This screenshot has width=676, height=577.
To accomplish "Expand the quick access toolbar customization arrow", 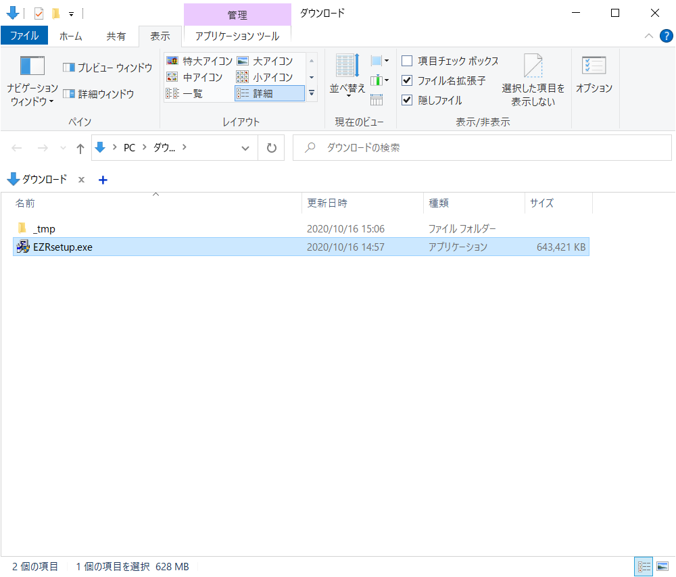I will click(x=70, y=13).
